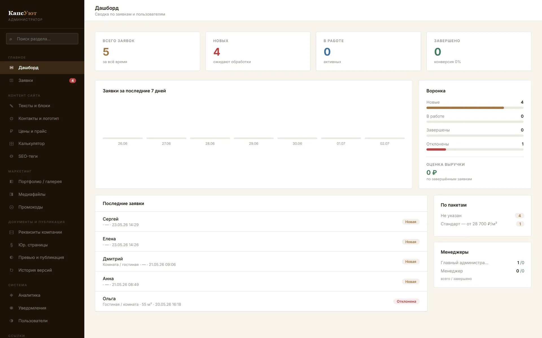This screenshot has height=338, width=542.
Task: Click the Заявки sidebar icon
Action: tap(12, 80)
